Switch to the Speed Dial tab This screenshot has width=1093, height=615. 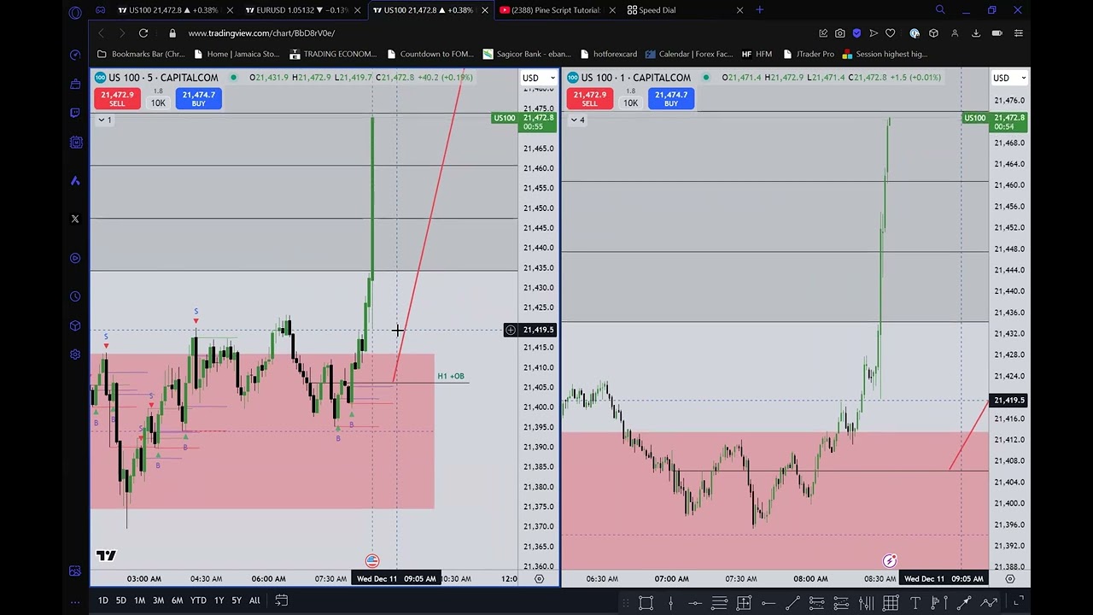tap(685, 10)
